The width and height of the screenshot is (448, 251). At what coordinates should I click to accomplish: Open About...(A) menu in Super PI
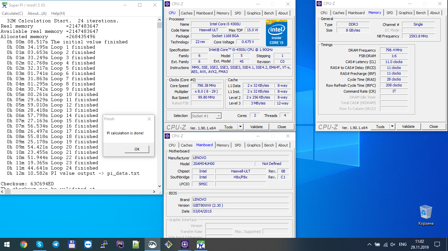[x=37, y=13]
